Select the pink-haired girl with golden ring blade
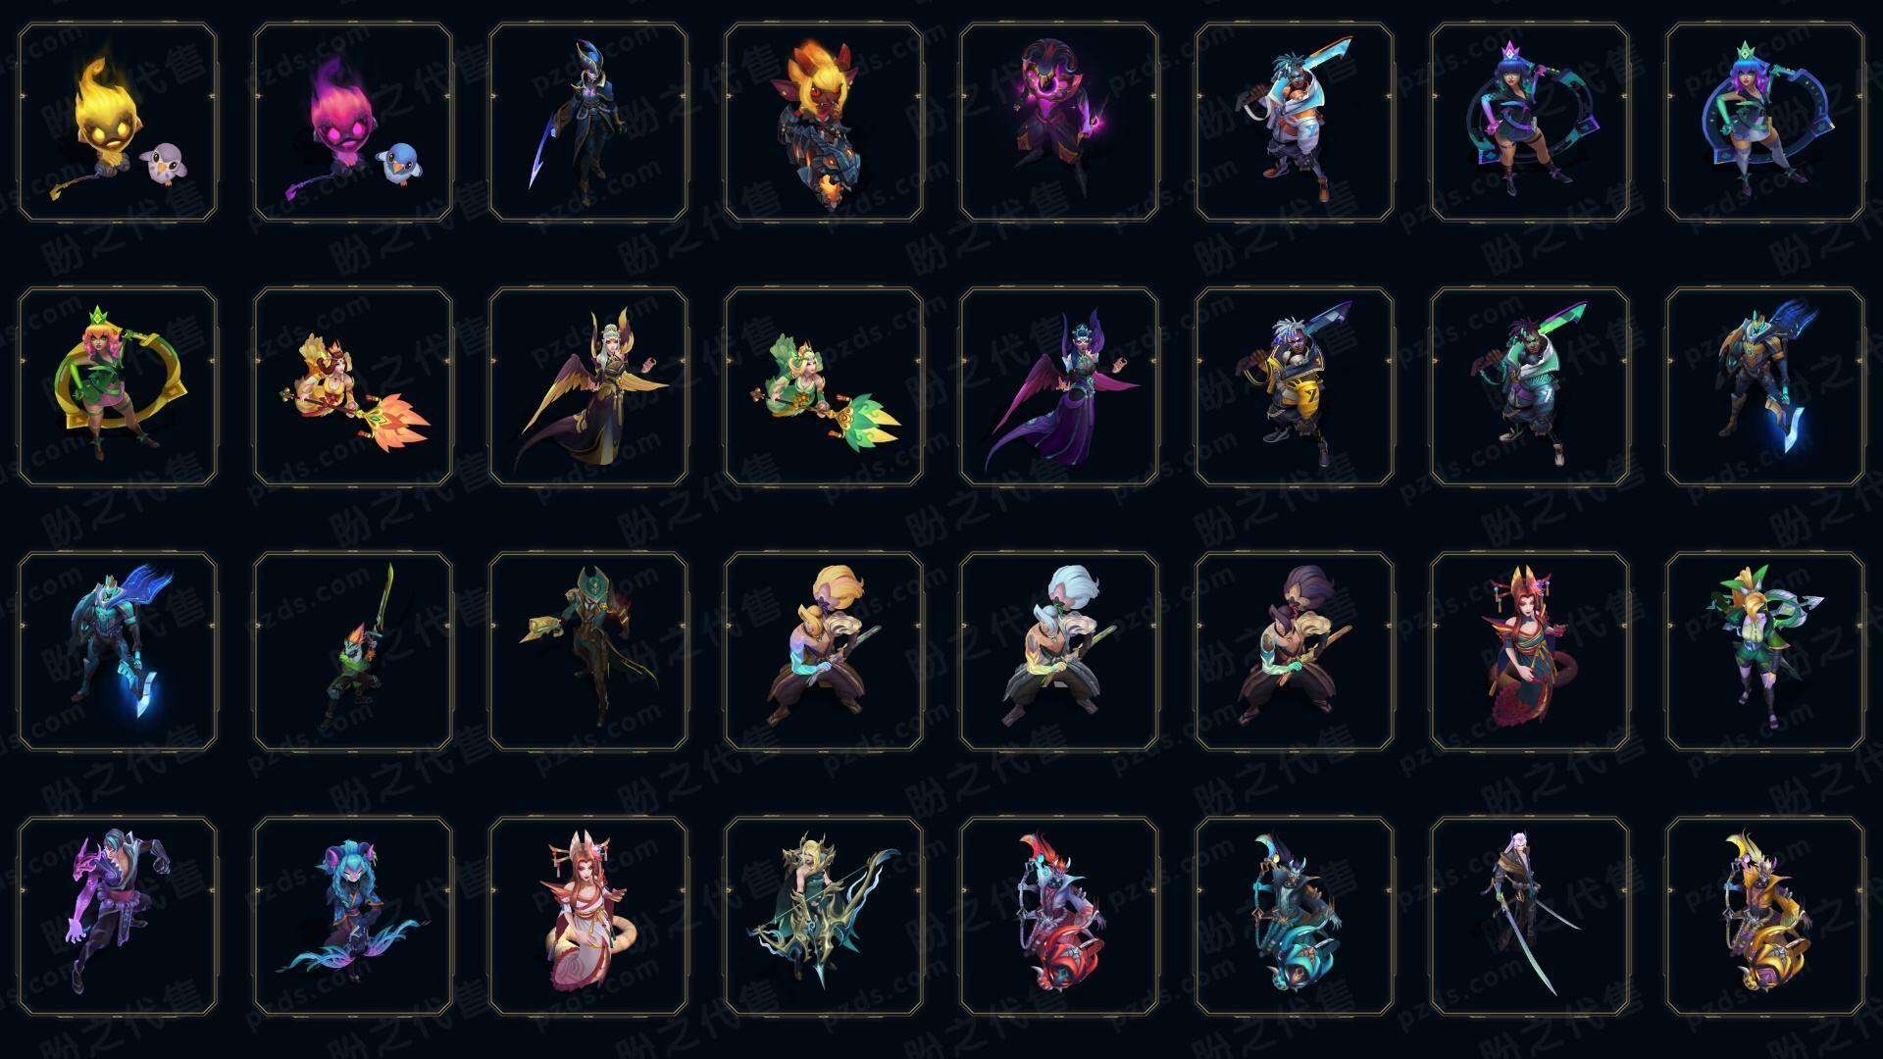This screenshot has height=1059, width=1883. (x=118, y=386)
